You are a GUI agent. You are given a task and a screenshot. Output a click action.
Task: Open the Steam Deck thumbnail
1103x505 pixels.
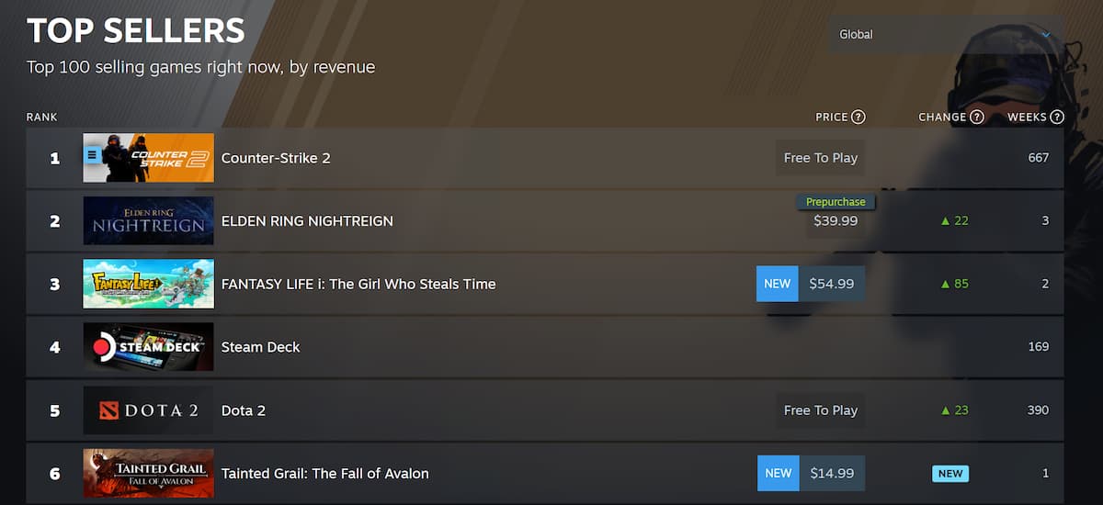pyautogui.click(x=148, y=347)
